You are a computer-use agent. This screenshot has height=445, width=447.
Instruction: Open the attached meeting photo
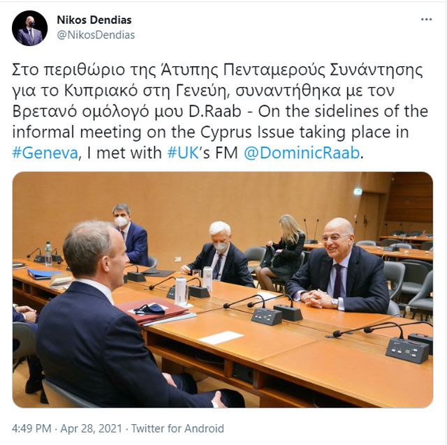pyautogui.click(x=223, y=289)
